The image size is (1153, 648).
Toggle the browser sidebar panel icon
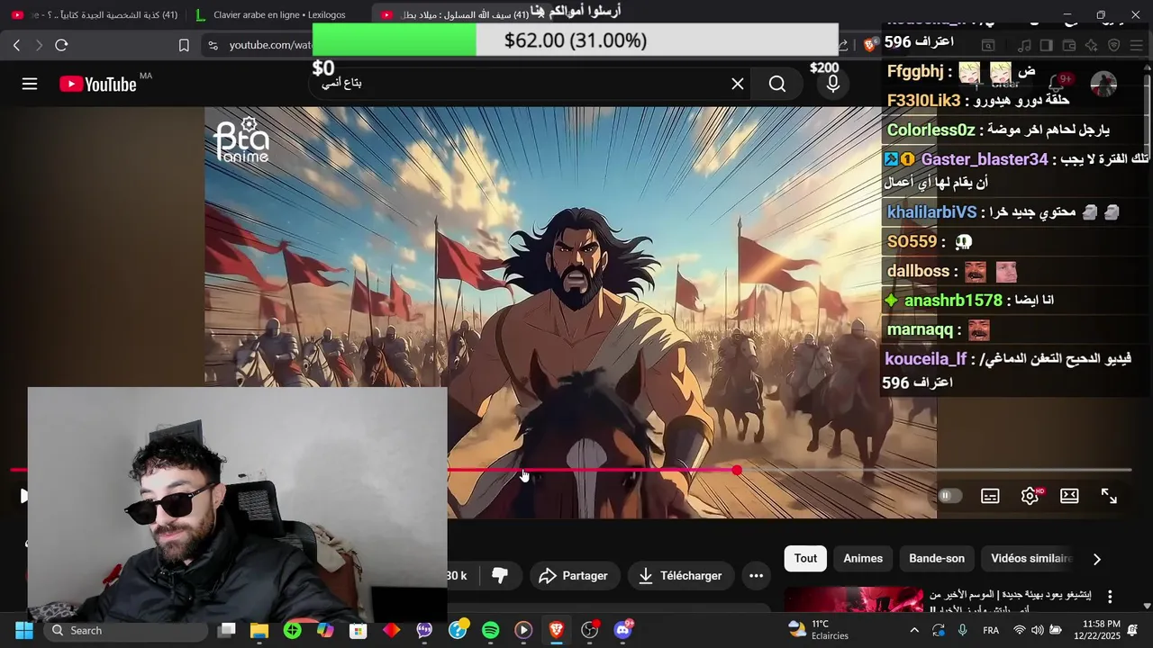click(x=1047, y=45)
